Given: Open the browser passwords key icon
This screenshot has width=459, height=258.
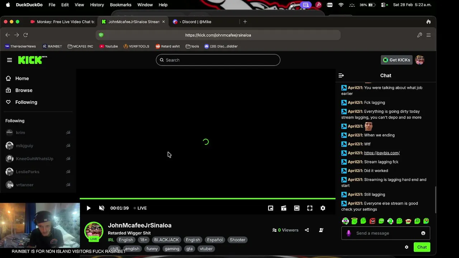Looking at the screenshot, I should 420,35.
